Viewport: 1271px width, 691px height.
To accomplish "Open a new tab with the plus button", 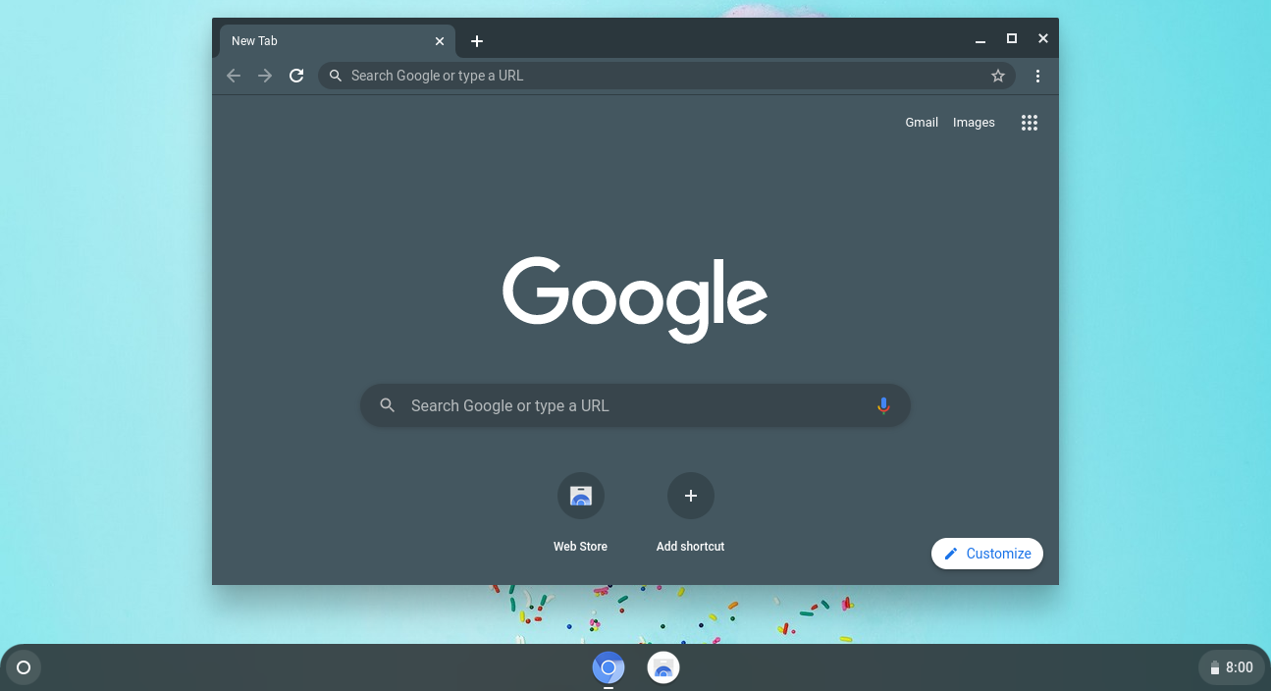I will click(x=477, y=41).
